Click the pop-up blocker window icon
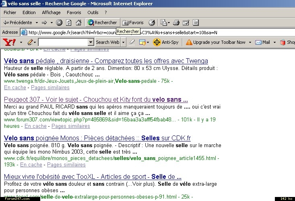 tap(142, 42)
